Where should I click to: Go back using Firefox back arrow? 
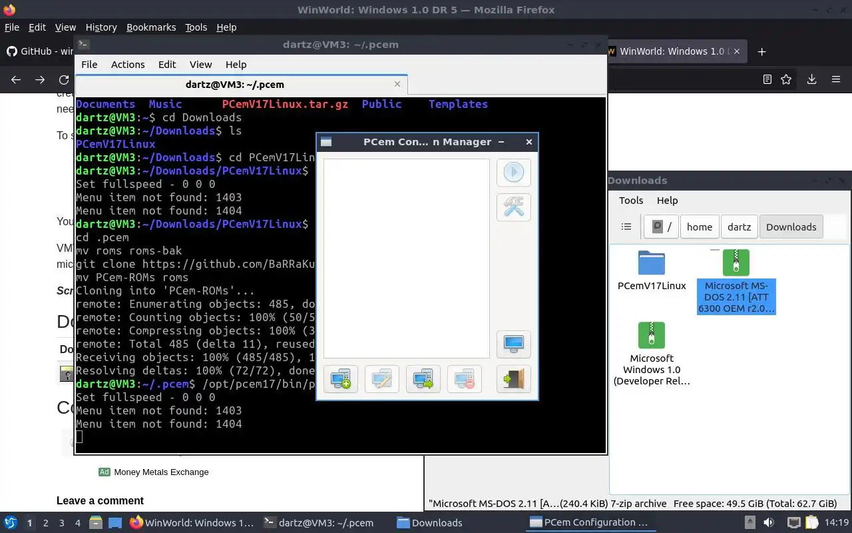tap(16, 79)
